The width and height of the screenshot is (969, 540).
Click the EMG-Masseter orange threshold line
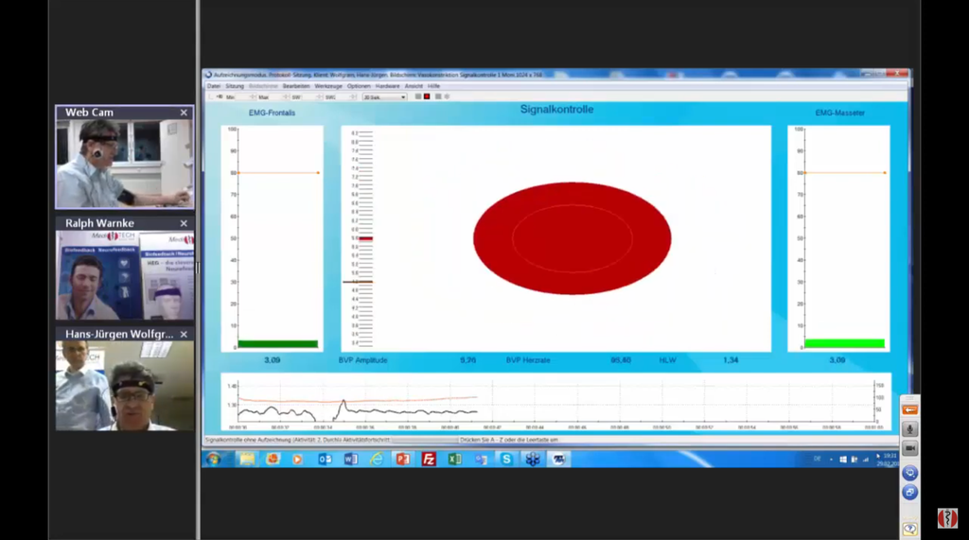(x=844, y=172)
